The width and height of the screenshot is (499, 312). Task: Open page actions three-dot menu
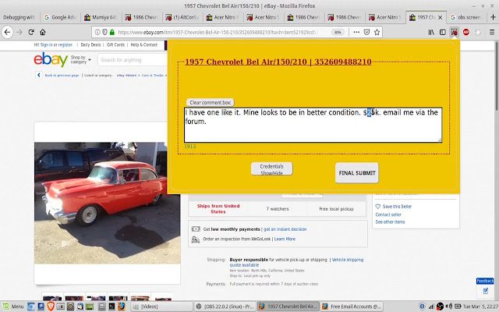click(356, 32)
